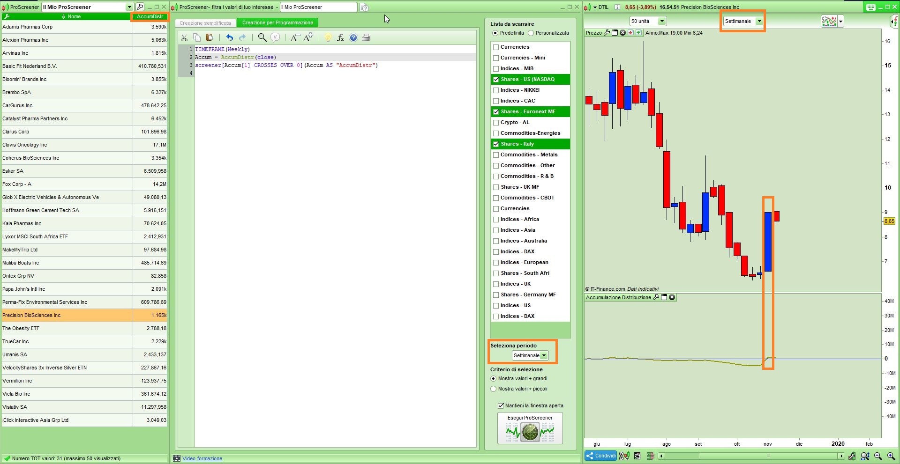Remove the Accumulazione Distribuzione indicator panel

[x=672, y=297]
